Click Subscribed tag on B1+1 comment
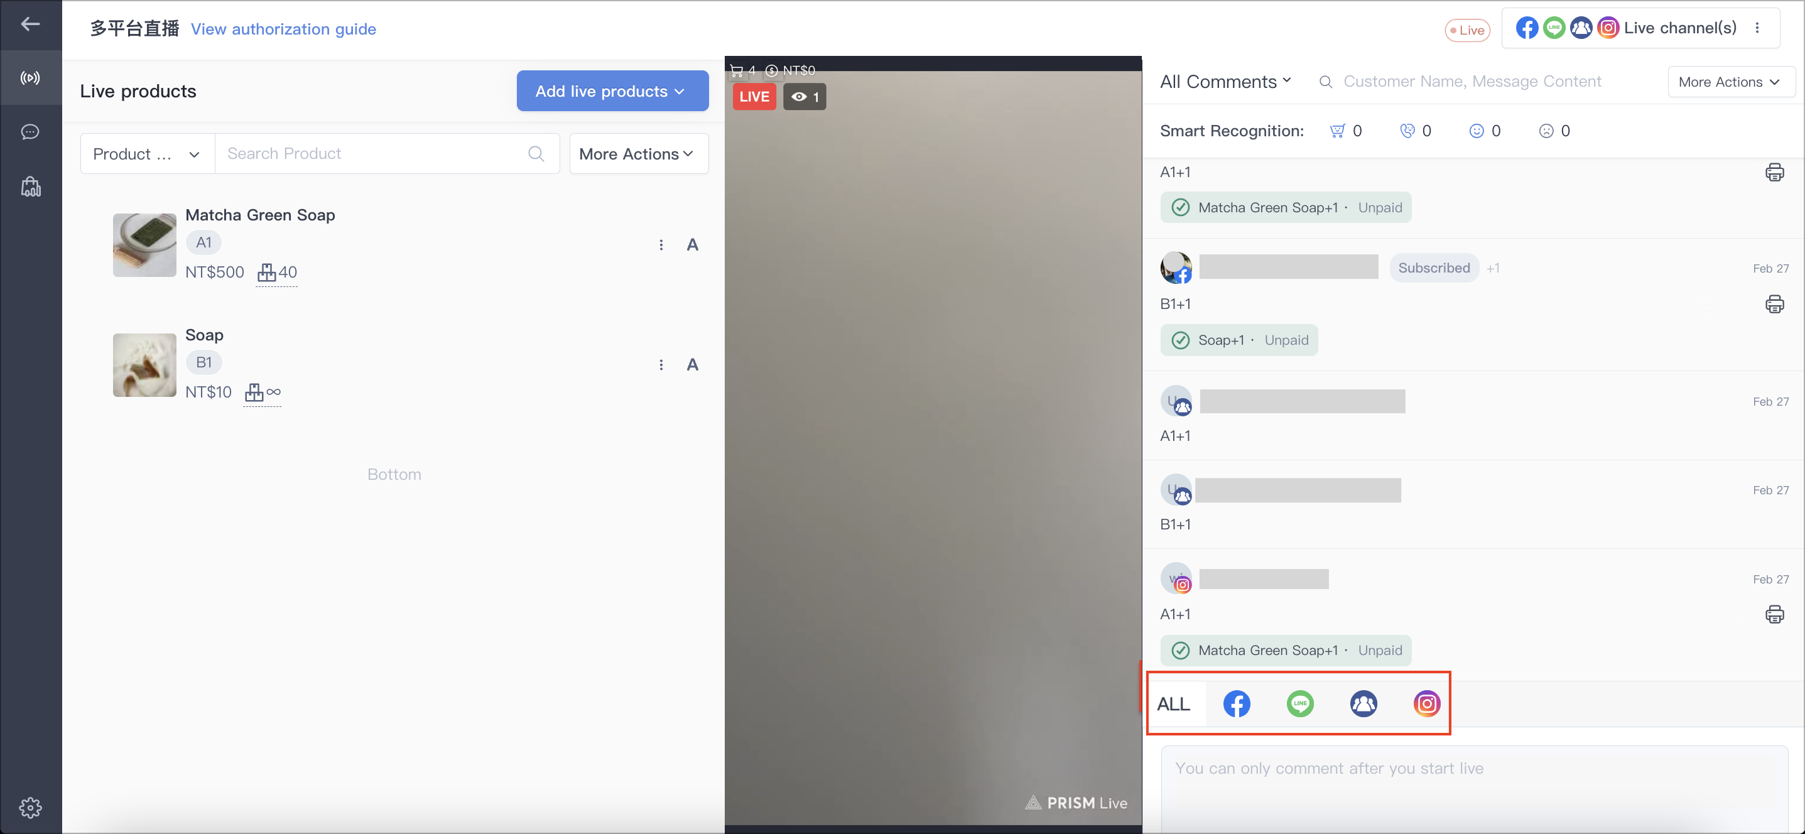1805x834 pixels. (1434, 268)
